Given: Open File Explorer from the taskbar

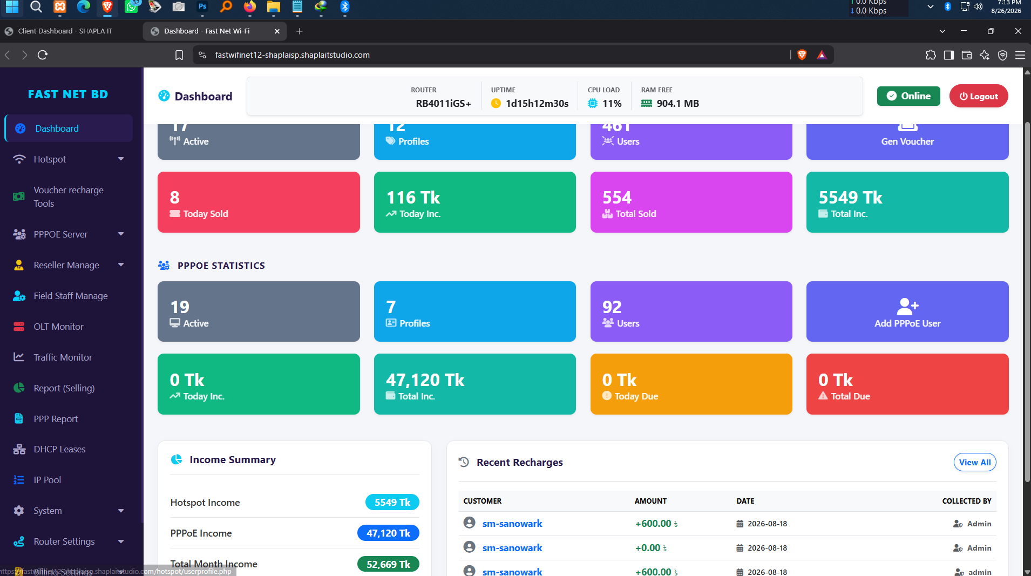Looking at the screenshot, I should click(274, 6).
